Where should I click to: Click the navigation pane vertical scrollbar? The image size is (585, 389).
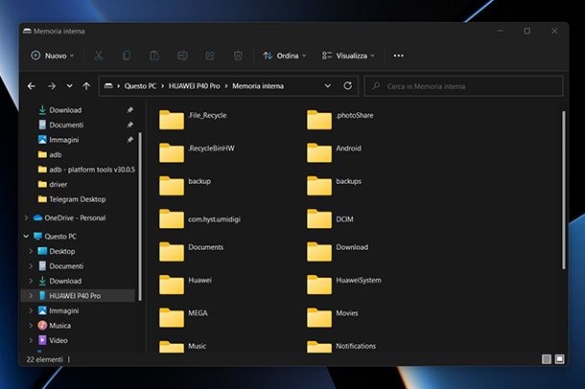(140, 217)
